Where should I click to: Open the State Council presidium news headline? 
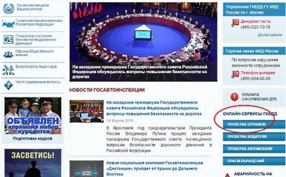pos(154,108)
